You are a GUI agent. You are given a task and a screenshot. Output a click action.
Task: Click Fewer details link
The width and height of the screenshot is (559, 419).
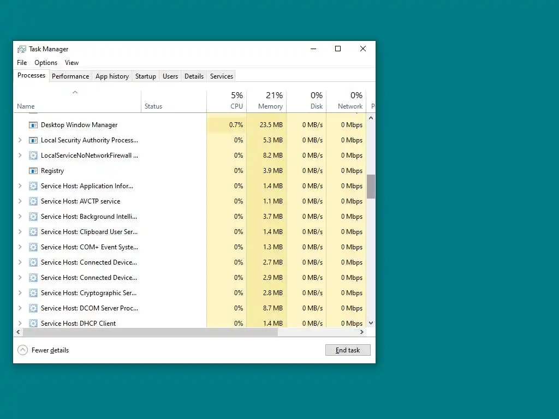point(50,350)
